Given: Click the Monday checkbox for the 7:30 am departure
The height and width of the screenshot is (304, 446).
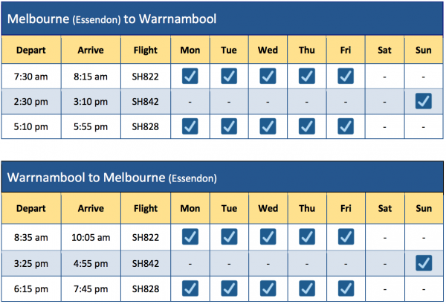Looking at the screenshot, I should (190, 76).
